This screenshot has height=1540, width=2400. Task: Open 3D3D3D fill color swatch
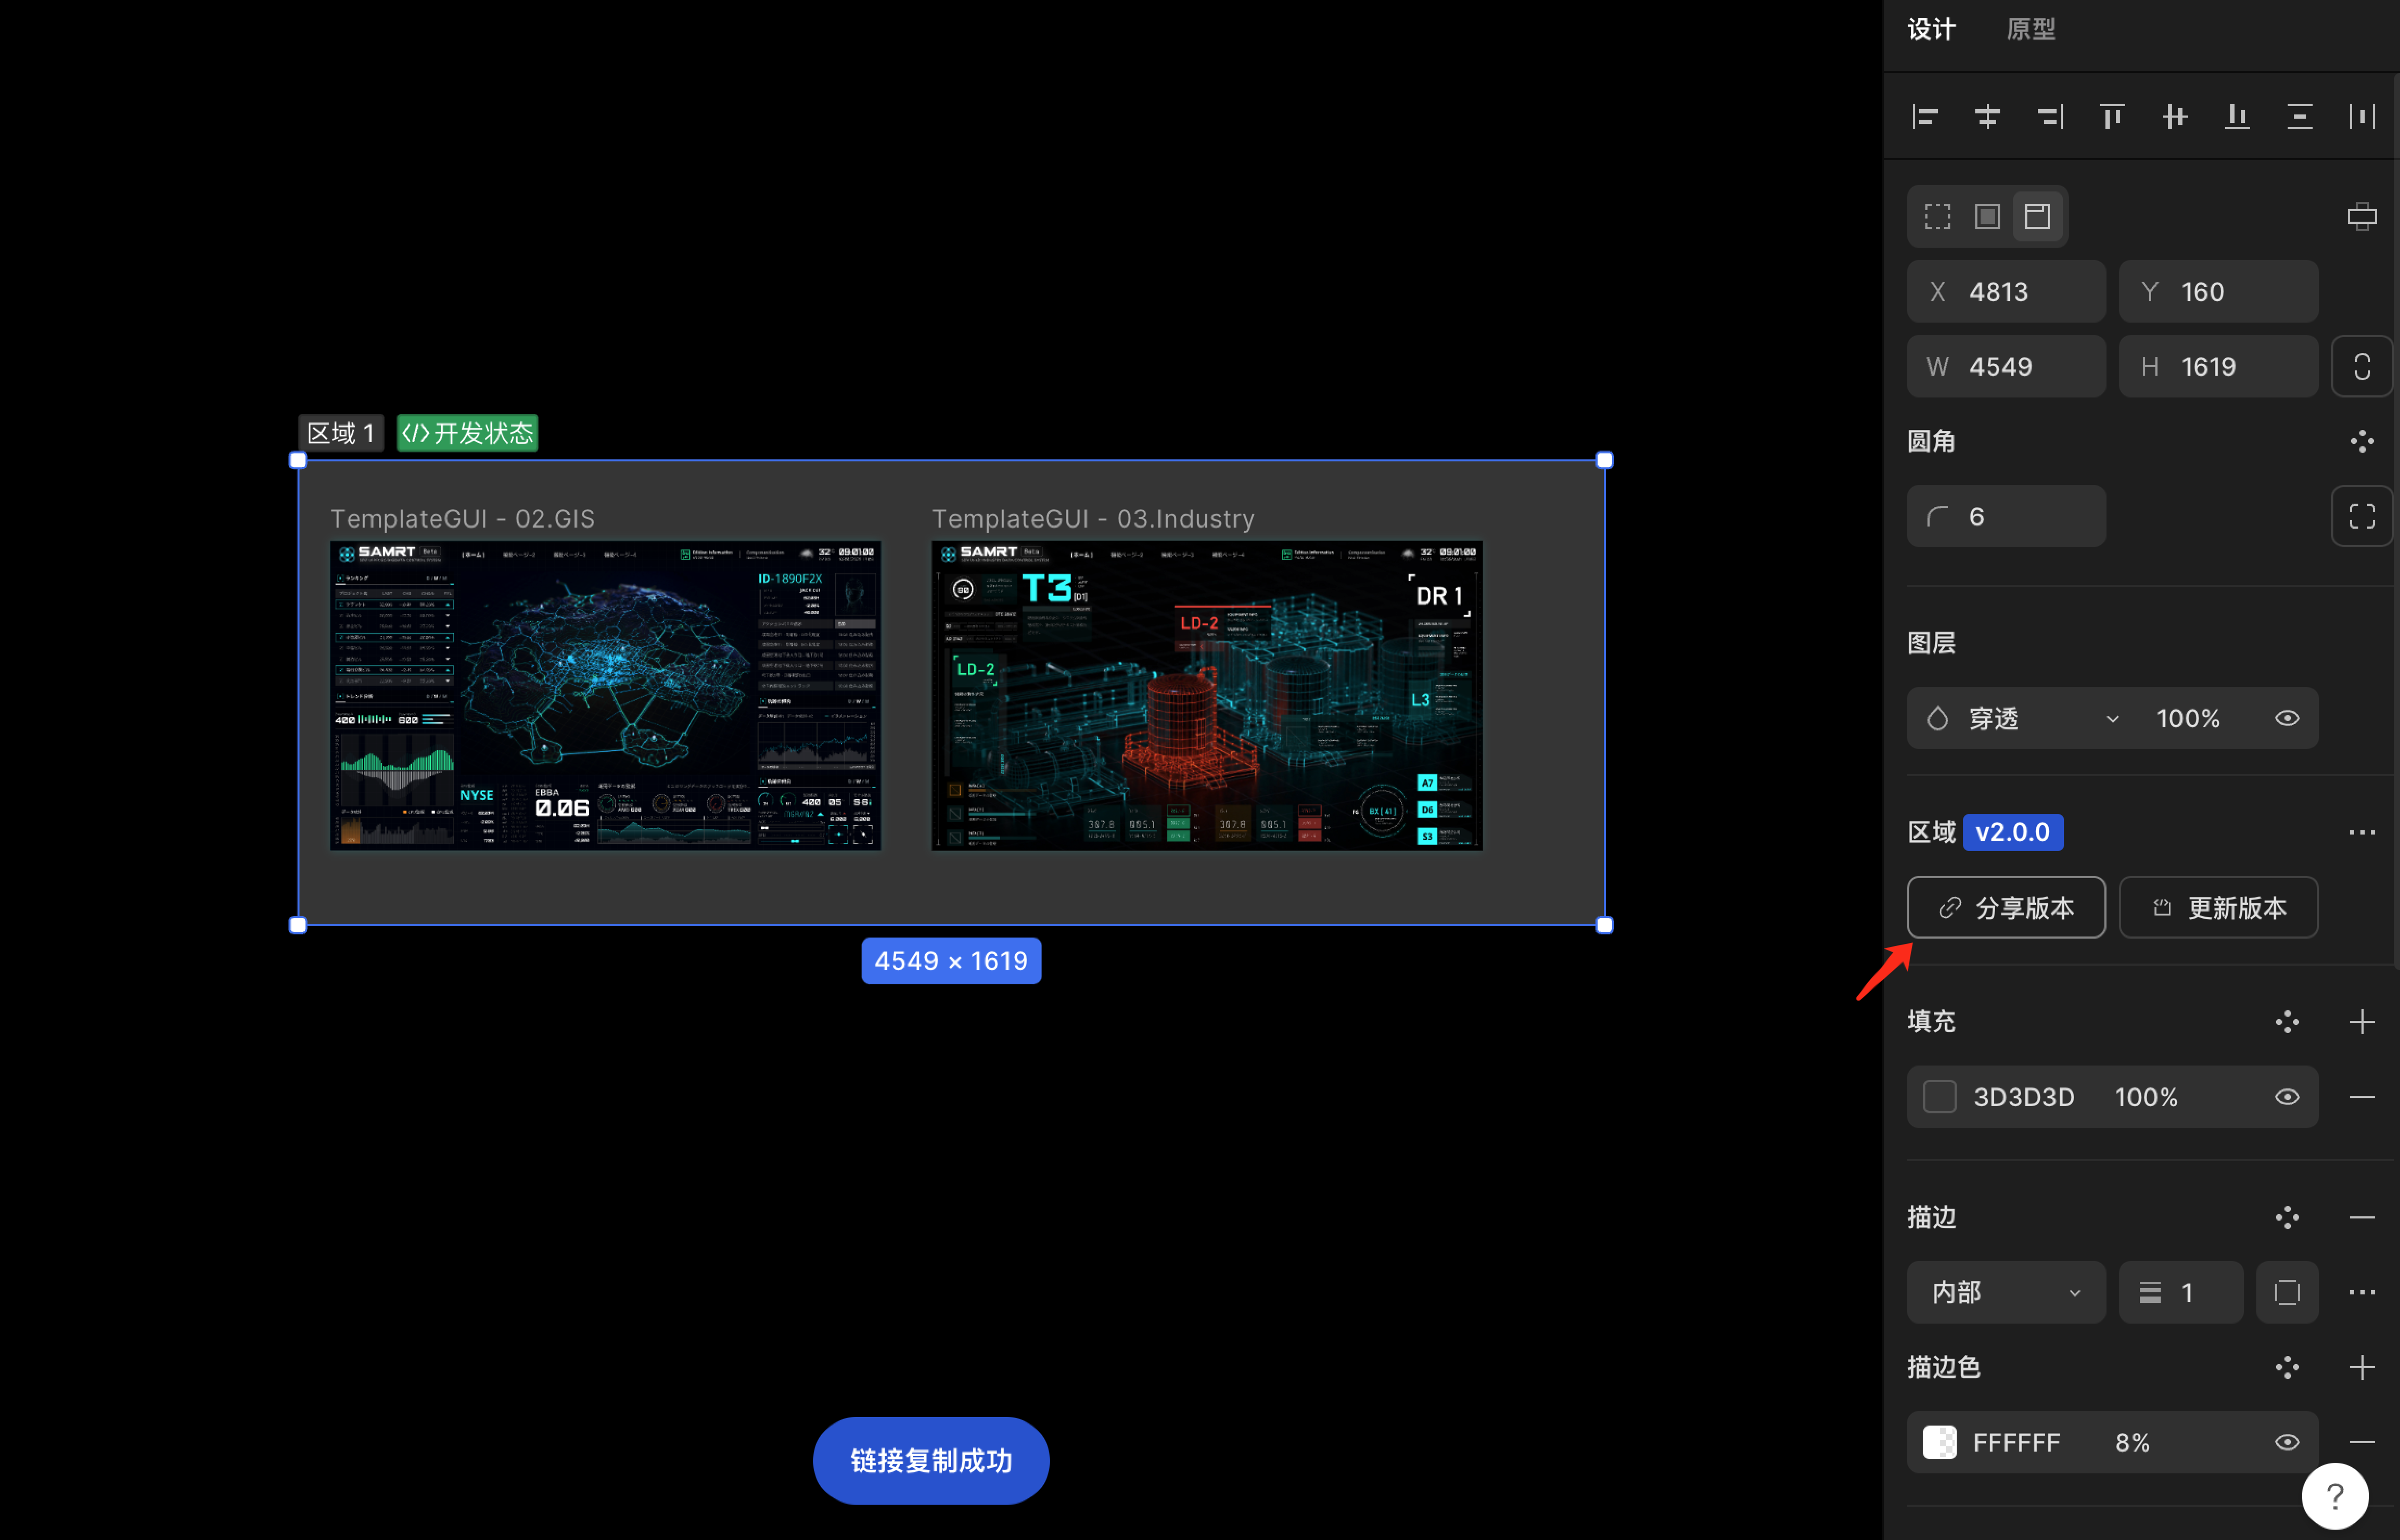(1940, 1097)
